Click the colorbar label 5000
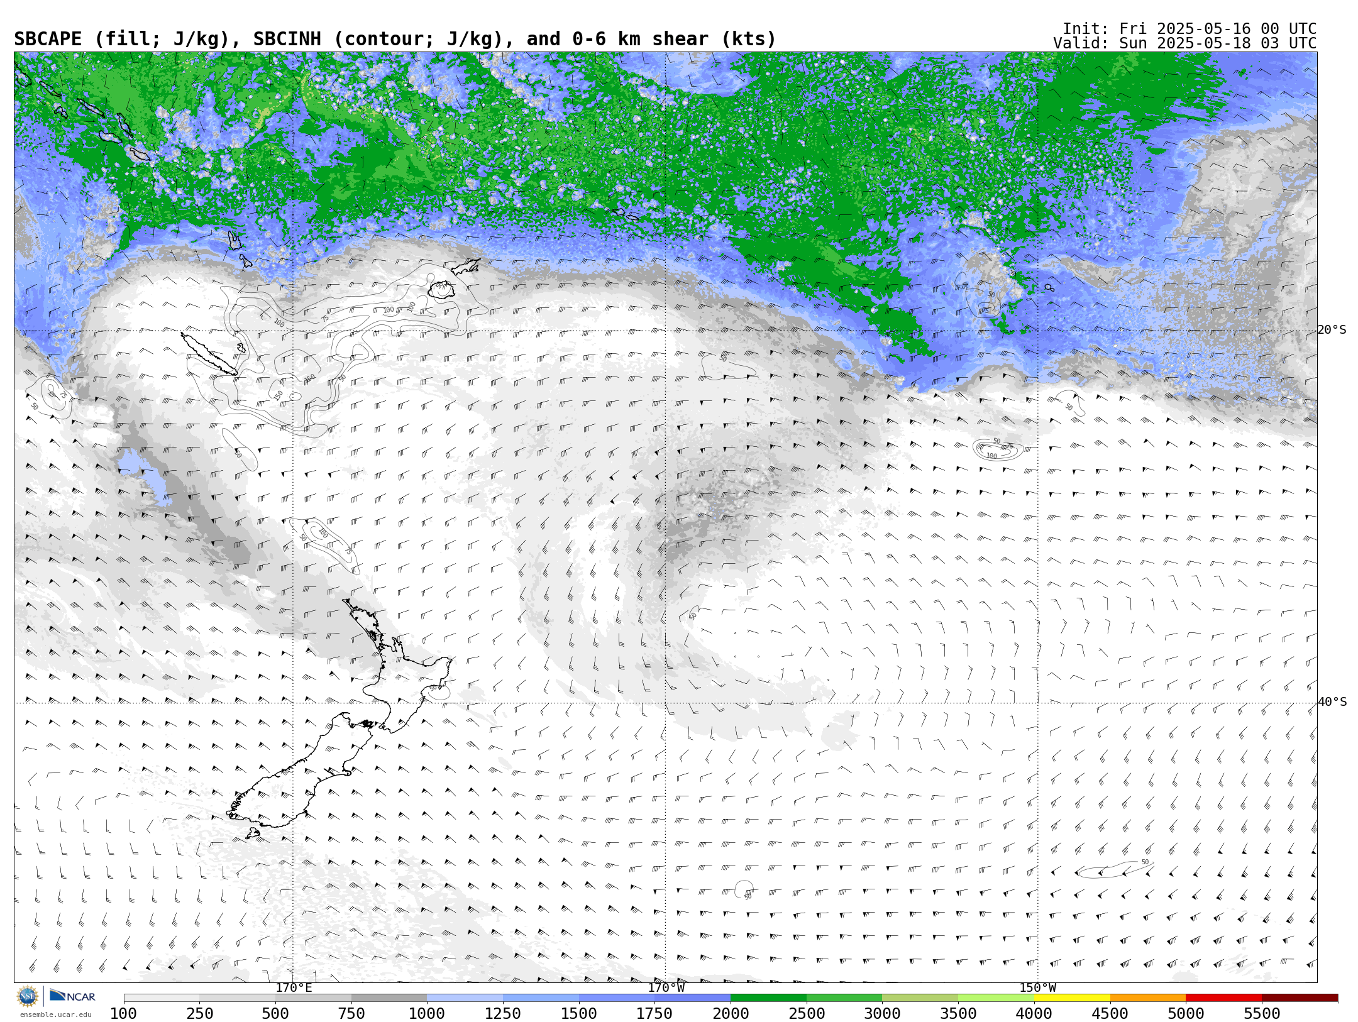Screen dimensions: 1358x1022 coord(1186,1014)
